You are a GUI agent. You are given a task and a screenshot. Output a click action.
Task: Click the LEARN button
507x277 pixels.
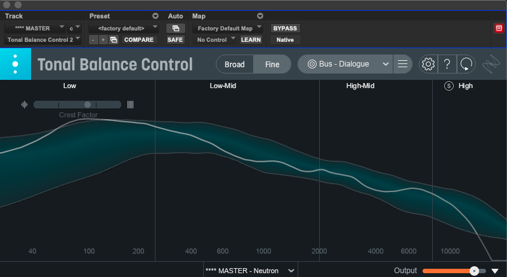[251, 40]
